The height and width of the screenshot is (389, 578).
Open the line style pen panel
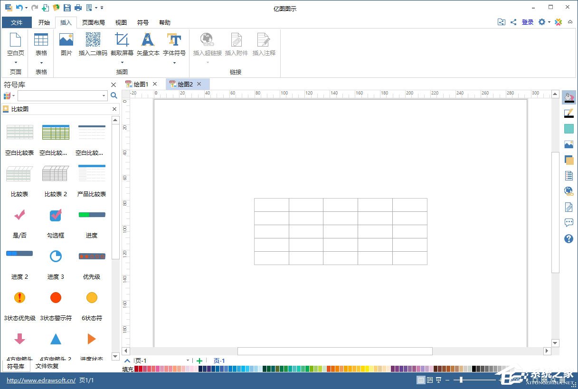point(569,113)
